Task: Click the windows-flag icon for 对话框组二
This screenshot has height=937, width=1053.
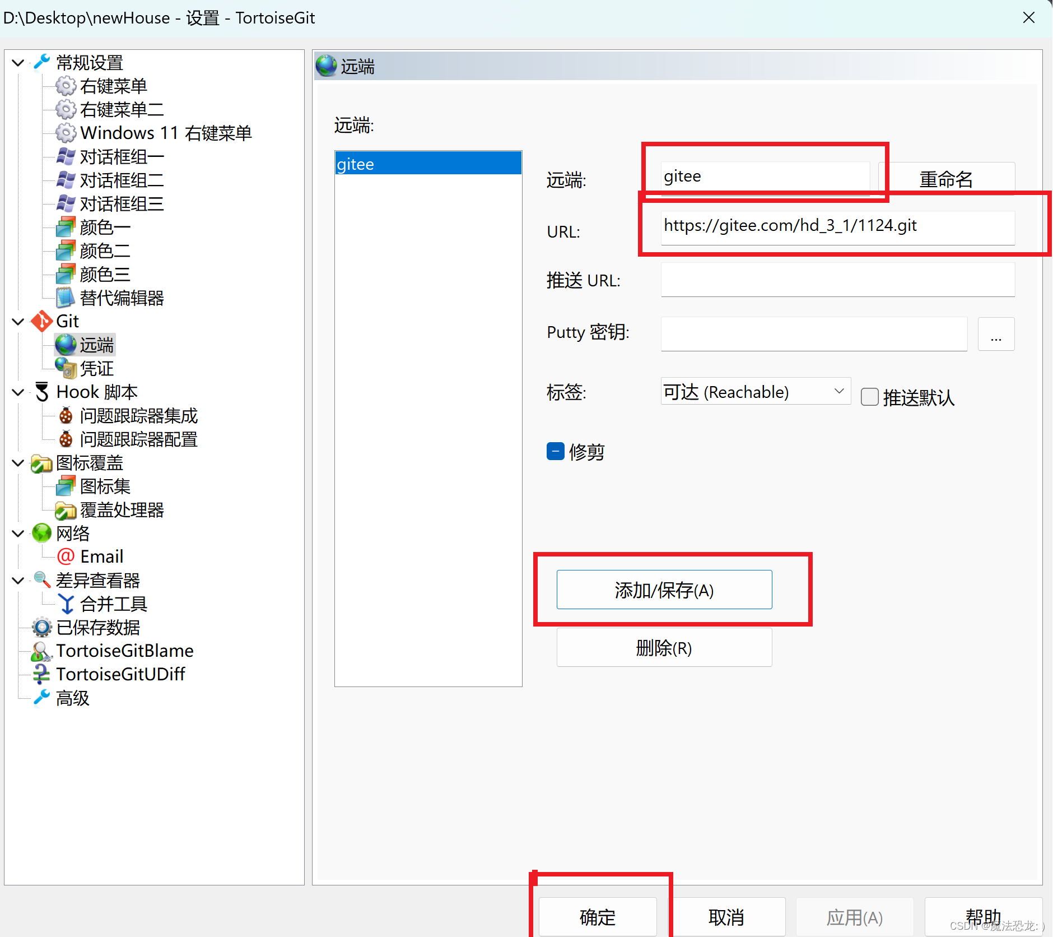Action: (66, 180)
